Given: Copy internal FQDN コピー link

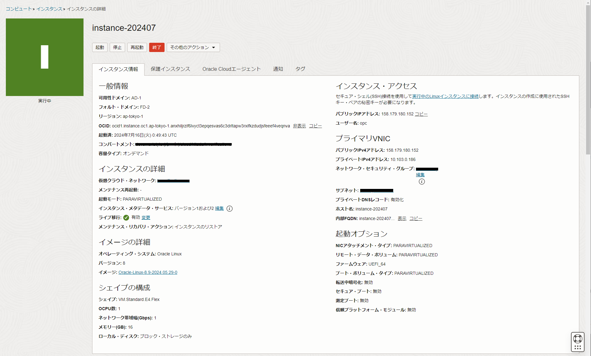Looking at the screenshot, I should pyautogui.click(x=416, y=218).
